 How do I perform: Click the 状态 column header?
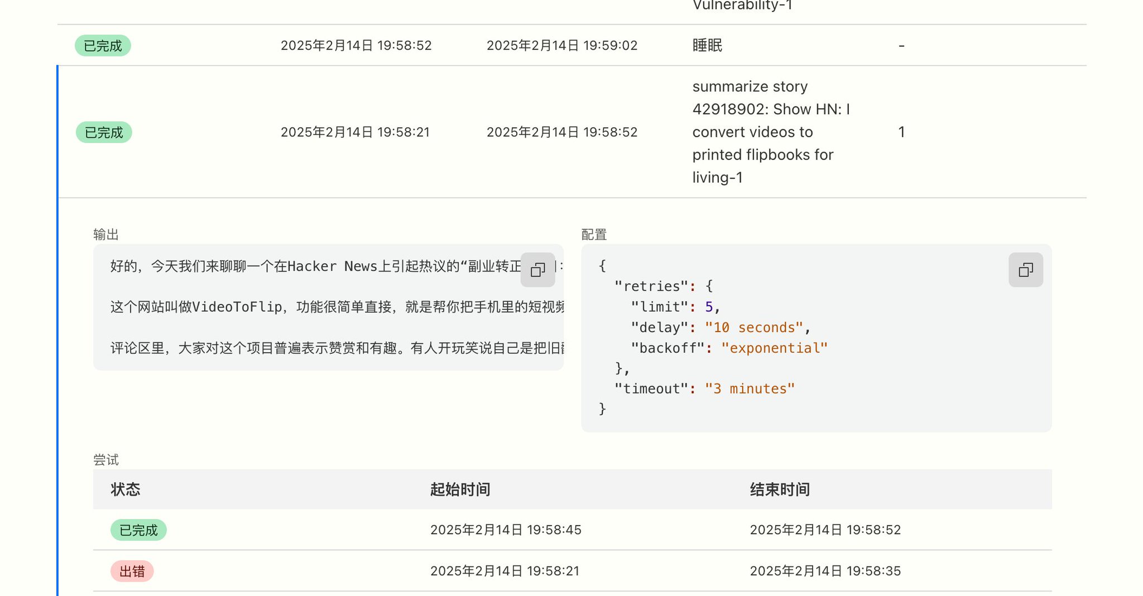tap(126, 489)
